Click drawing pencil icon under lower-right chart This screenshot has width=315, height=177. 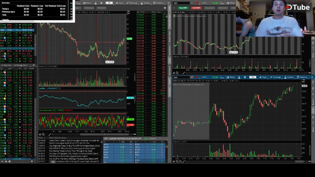(x=184, y=161)
